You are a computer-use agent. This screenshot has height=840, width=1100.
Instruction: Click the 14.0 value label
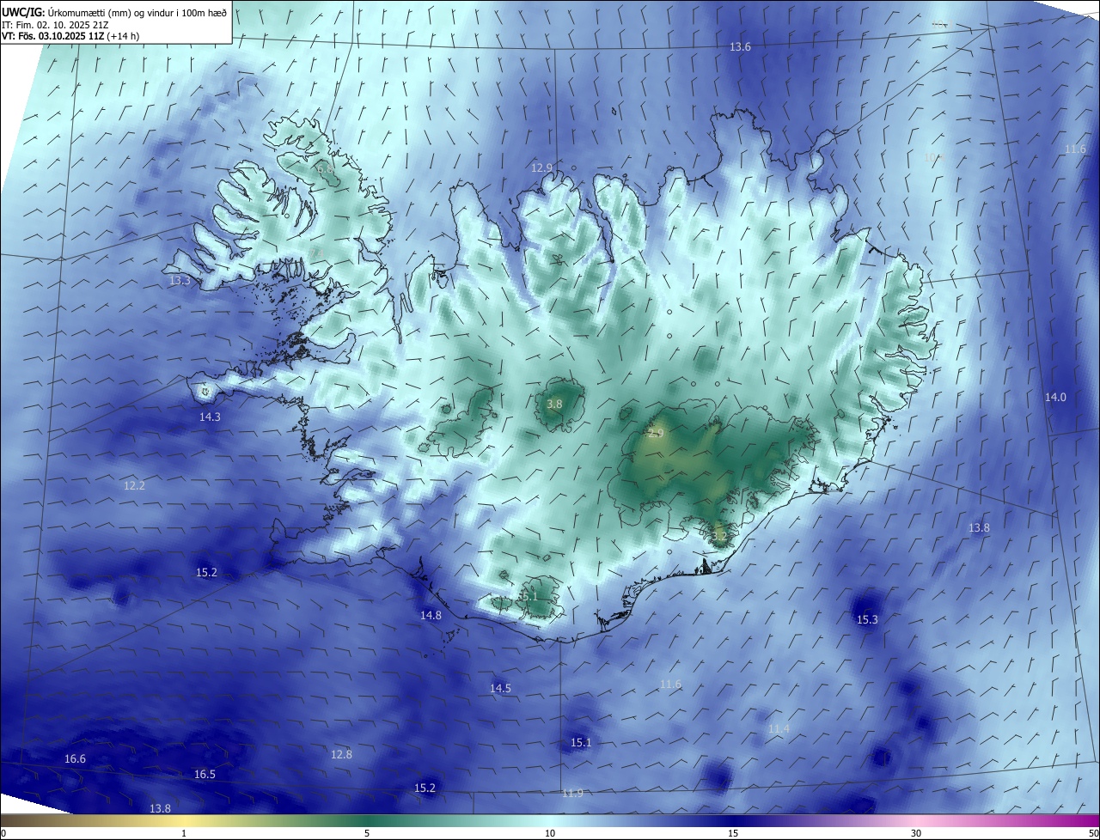pos(1055,398)
